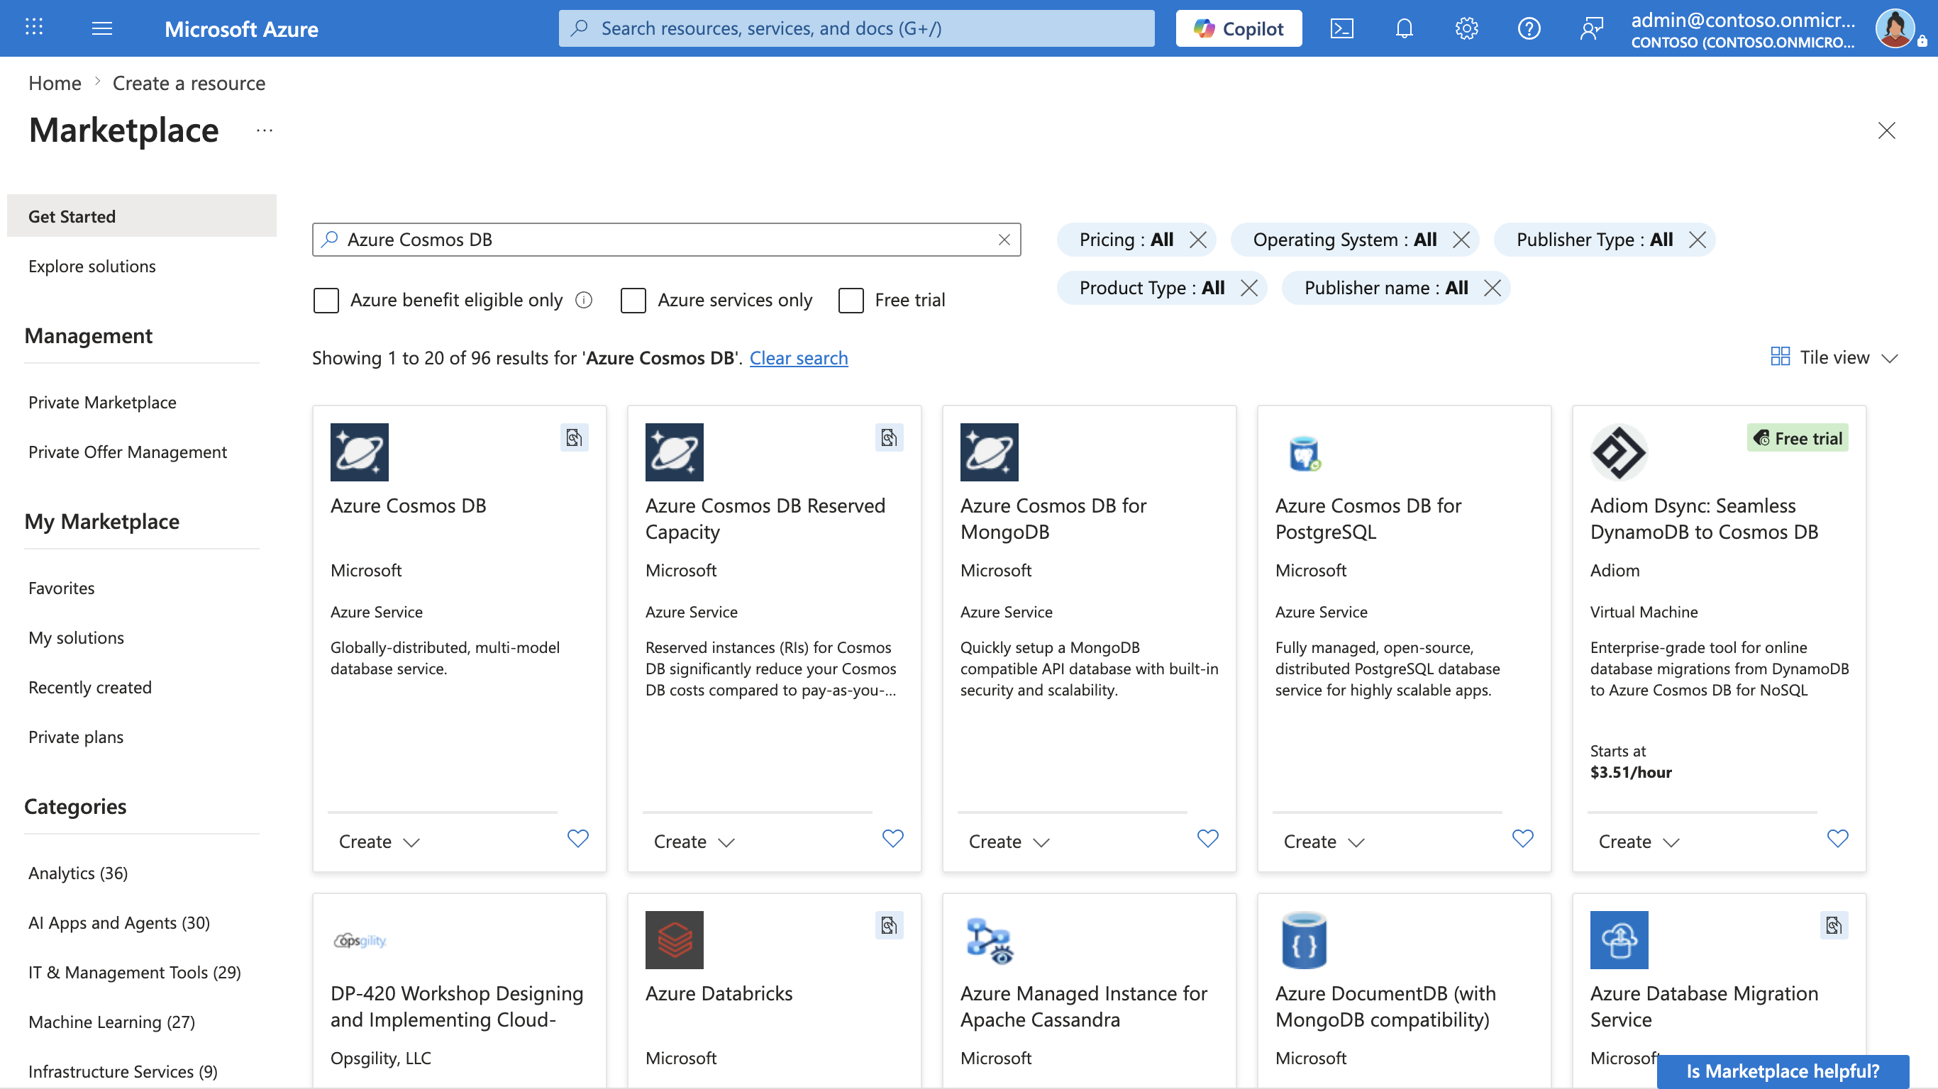
Task: Open the Tile view dropdown
Action: coord(1834,357)
